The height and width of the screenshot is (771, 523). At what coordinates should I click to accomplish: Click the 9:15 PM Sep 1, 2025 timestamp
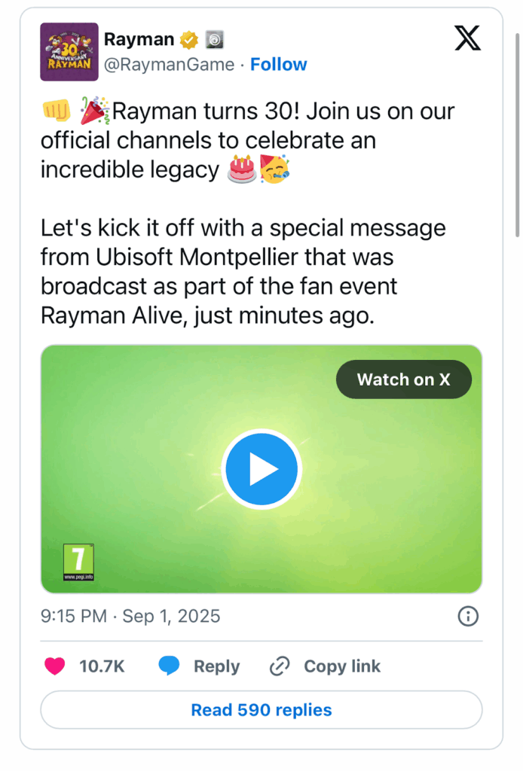[x=130, y=617]
